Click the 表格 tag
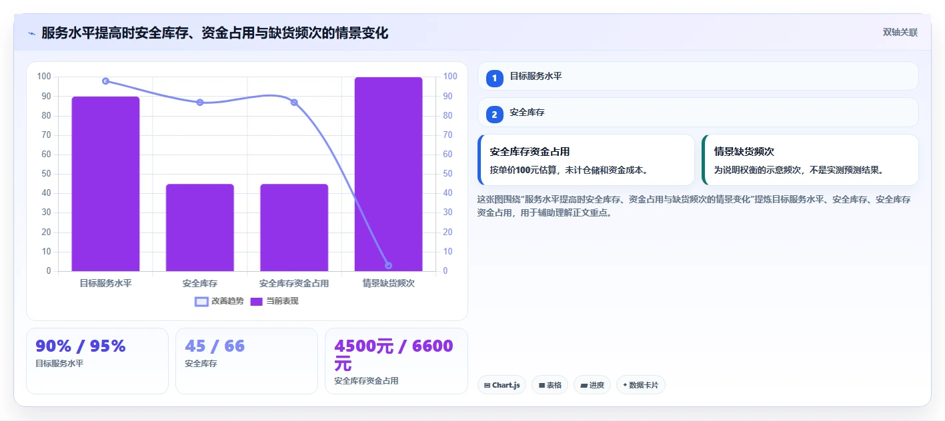 (x=550, y=385)
